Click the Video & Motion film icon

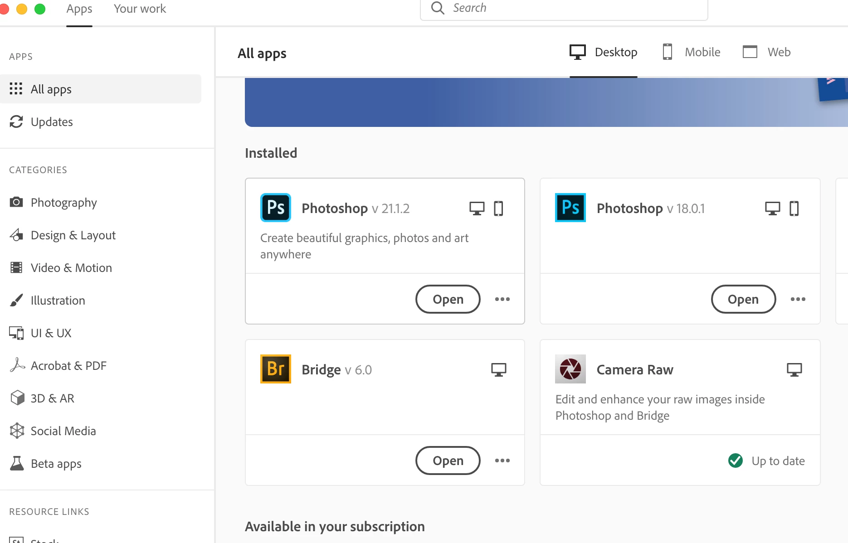coord(16,267)
